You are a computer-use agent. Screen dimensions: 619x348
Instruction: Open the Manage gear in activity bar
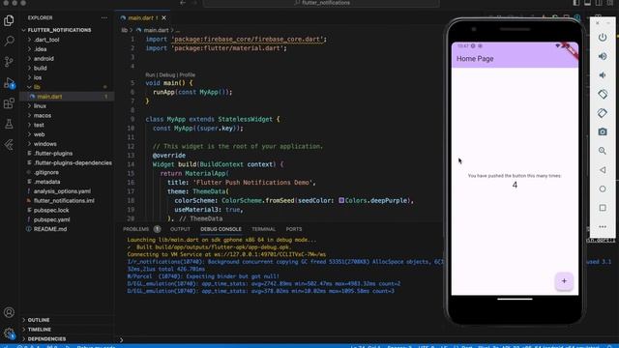coord(9,333)
